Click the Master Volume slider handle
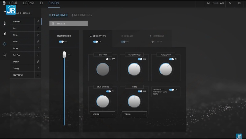Screen dimensions: 246x139 [x=64, y=55]
